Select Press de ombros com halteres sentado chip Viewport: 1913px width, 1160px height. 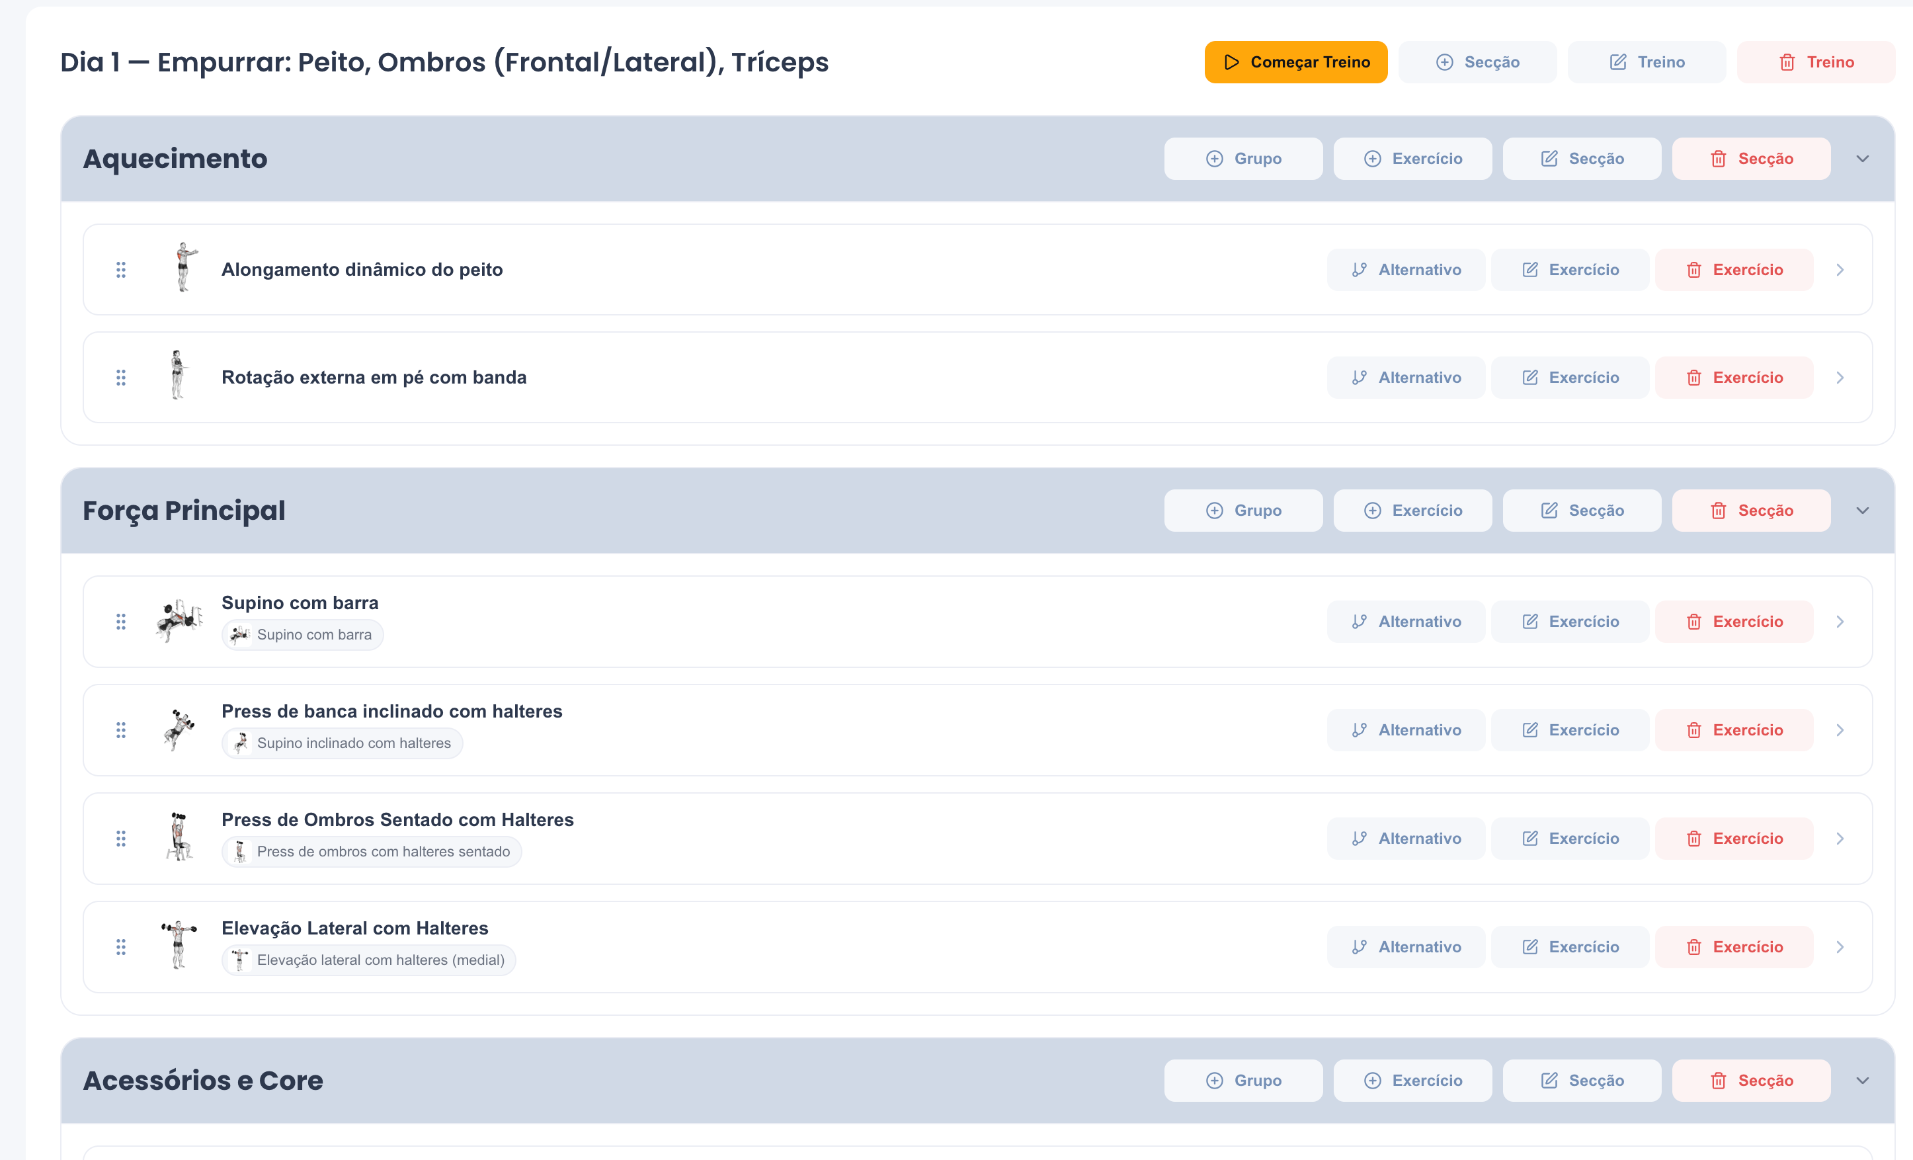(371, 852)
